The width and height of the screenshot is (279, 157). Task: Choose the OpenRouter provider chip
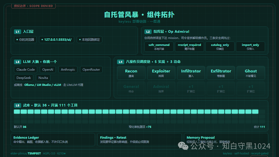[x=91, y=69]
